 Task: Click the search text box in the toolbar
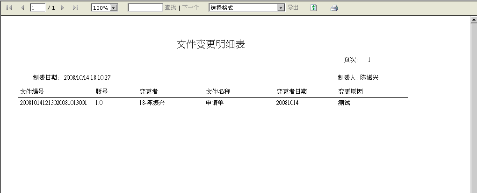(x=145, y=8)
